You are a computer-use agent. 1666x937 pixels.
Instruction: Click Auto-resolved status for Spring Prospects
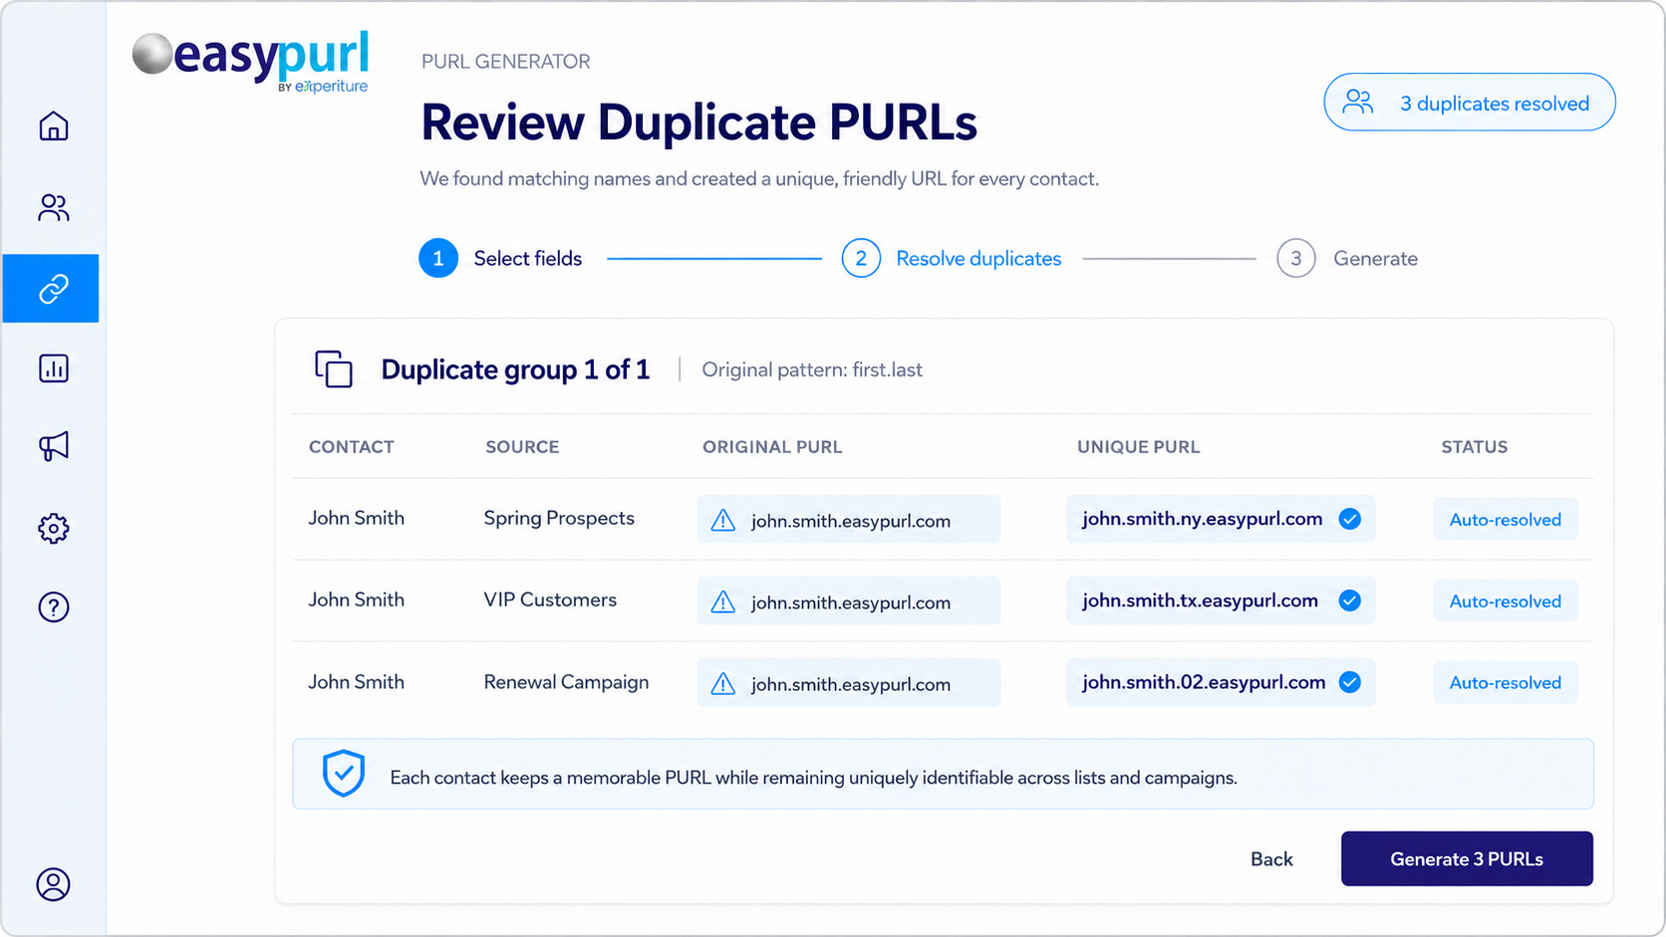point(1506,519)
